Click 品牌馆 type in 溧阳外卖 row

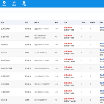(27, 100)
